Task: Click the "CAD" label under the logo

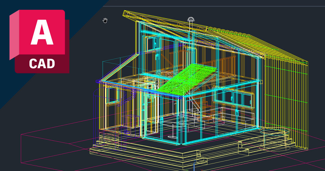Action: (x=42, y=64)
